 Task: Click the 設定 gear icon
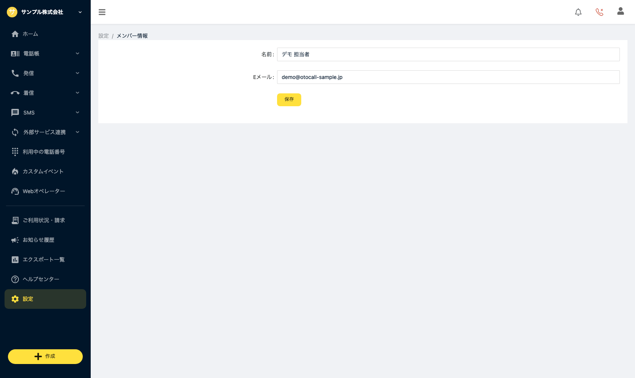point(15,299)
